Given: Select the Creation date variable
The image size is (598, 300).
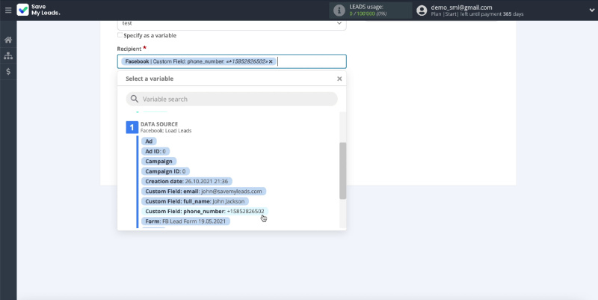Looking at the screenshot, I should (x=187, y=181).
